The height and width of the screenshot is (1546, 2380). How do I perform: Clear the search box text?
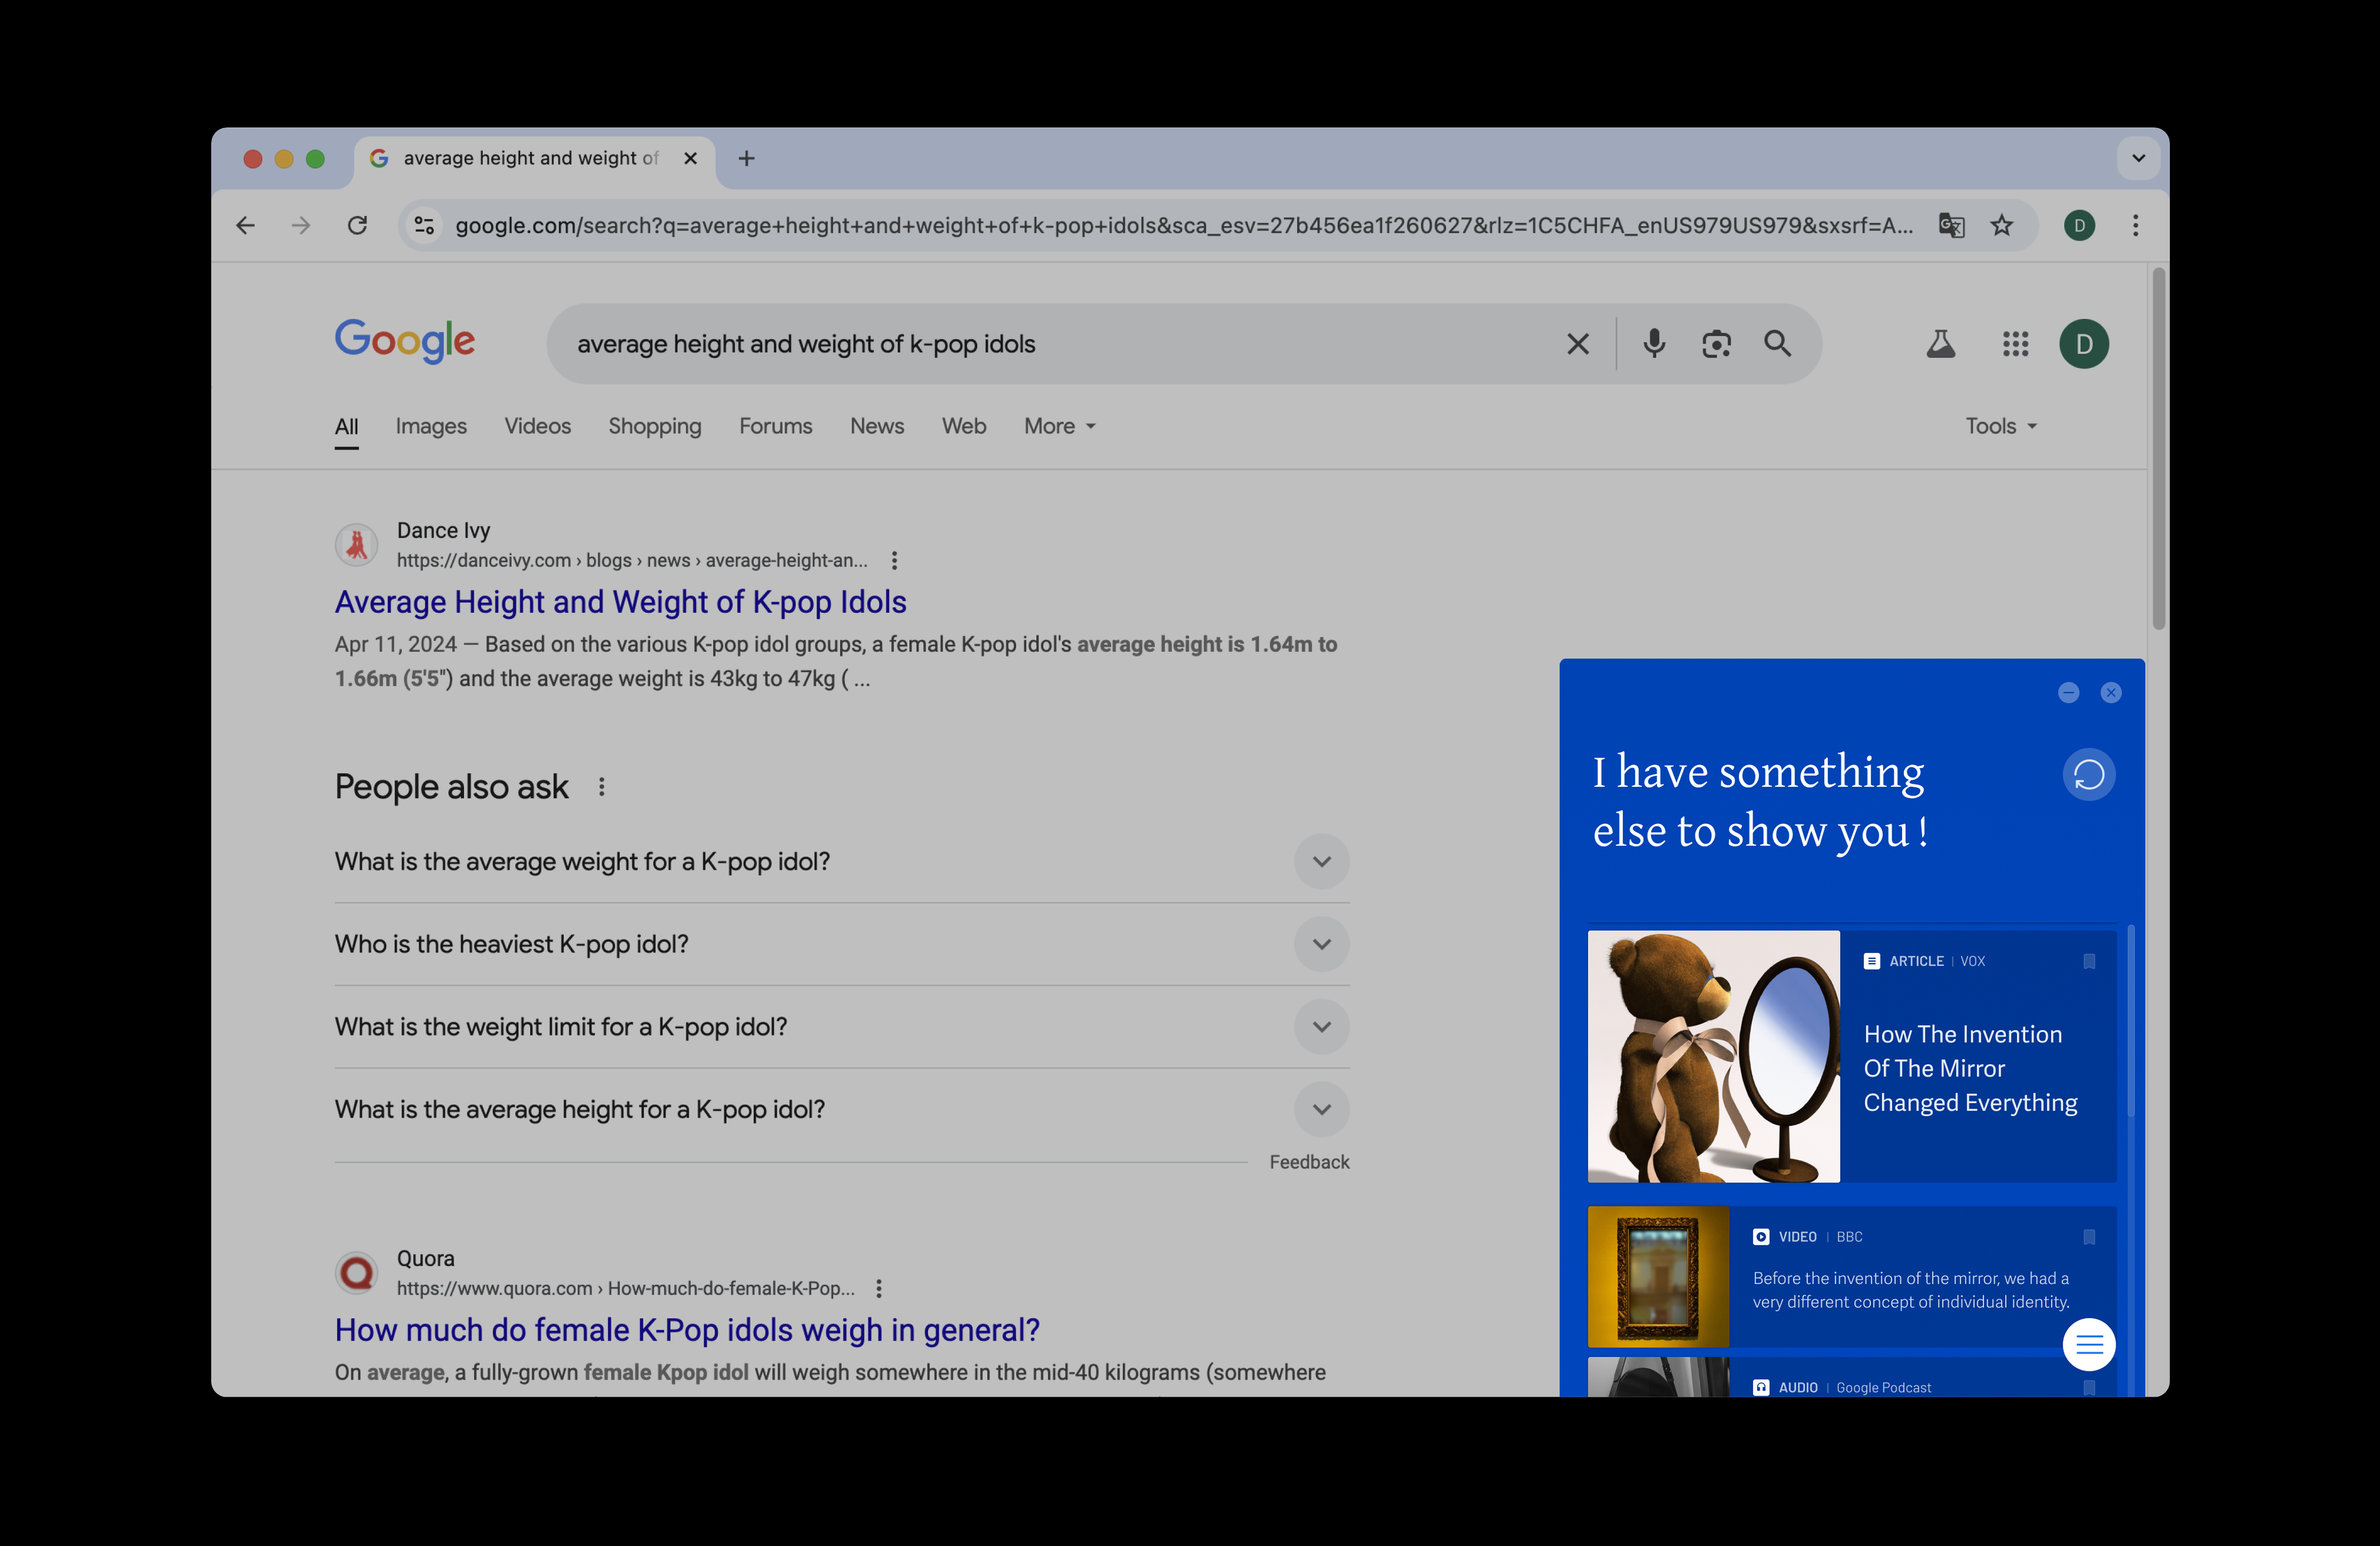tap(1577, 344)
